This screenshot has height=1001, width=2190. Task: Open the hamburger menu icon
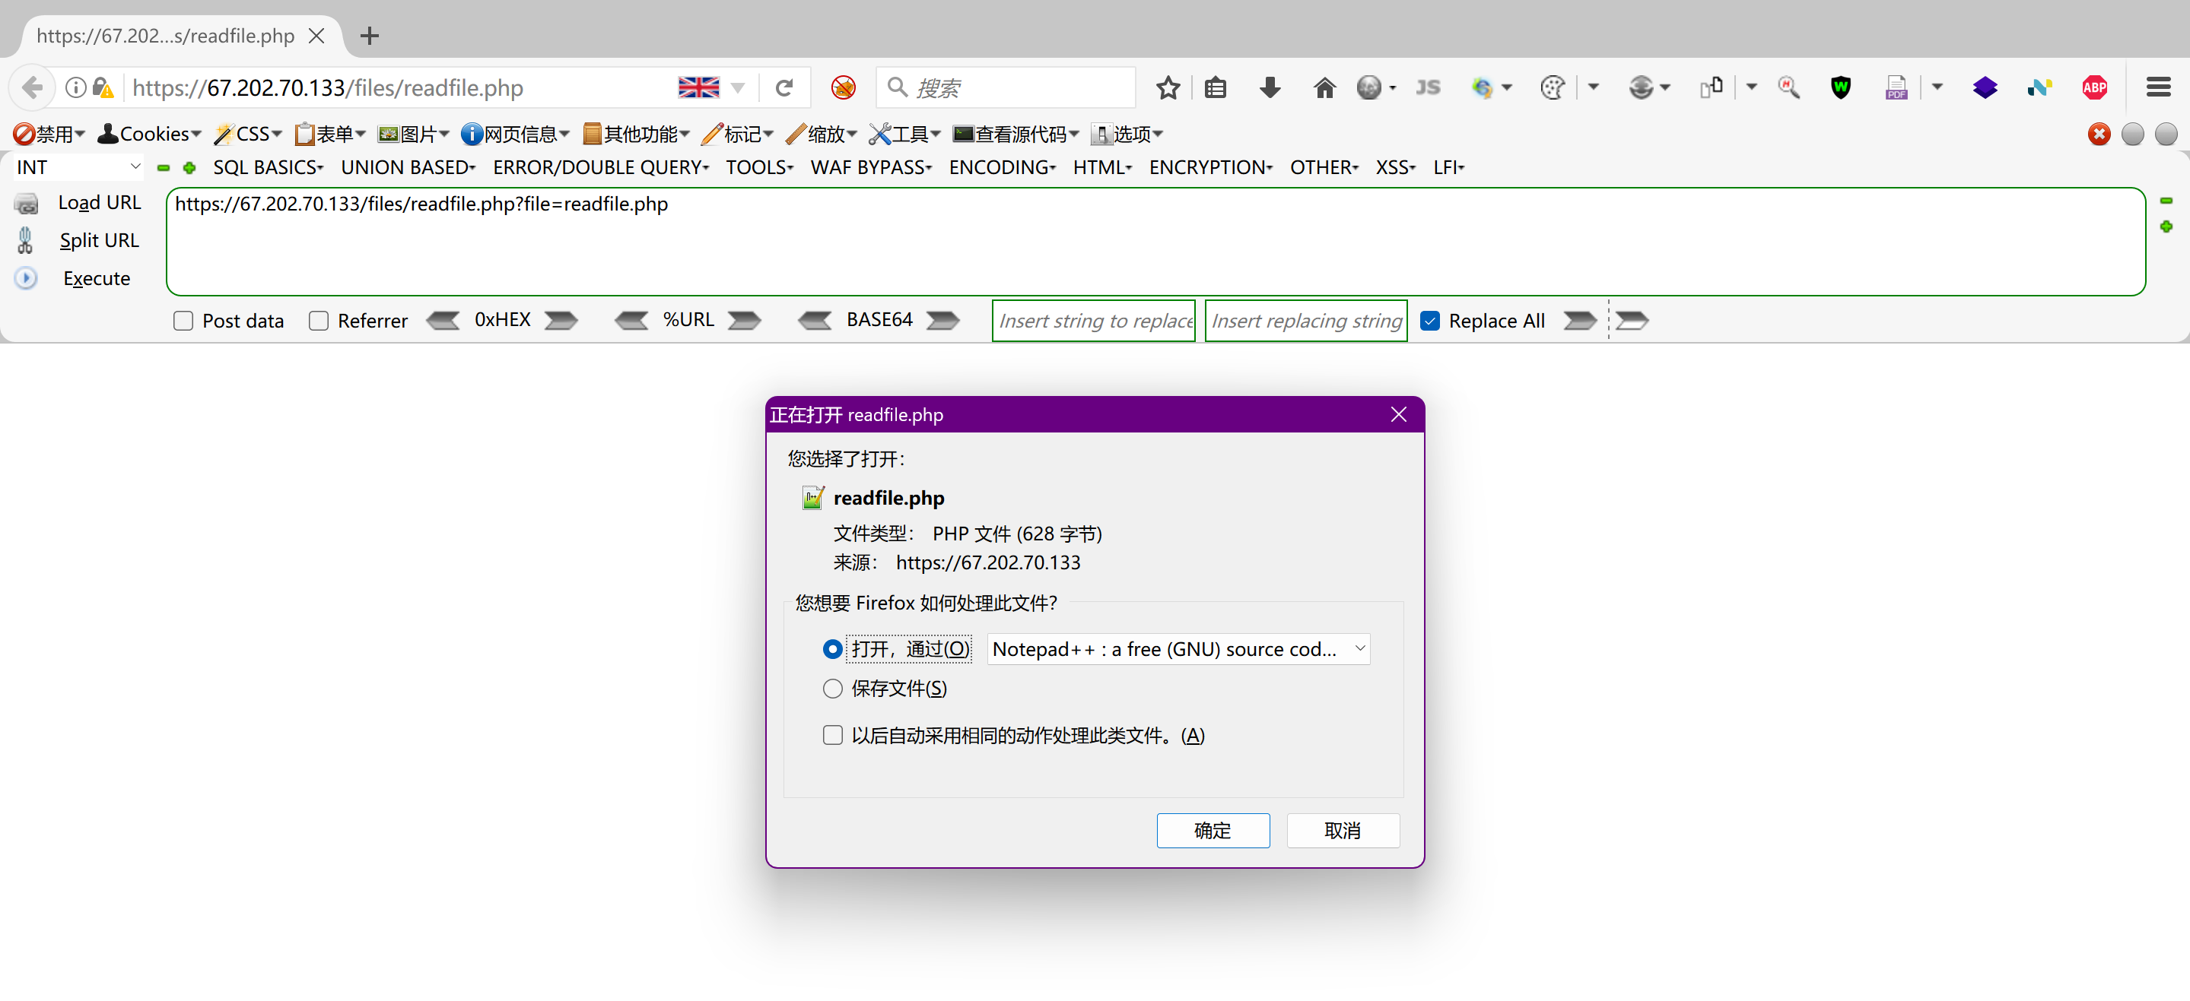coord(2158,87)
